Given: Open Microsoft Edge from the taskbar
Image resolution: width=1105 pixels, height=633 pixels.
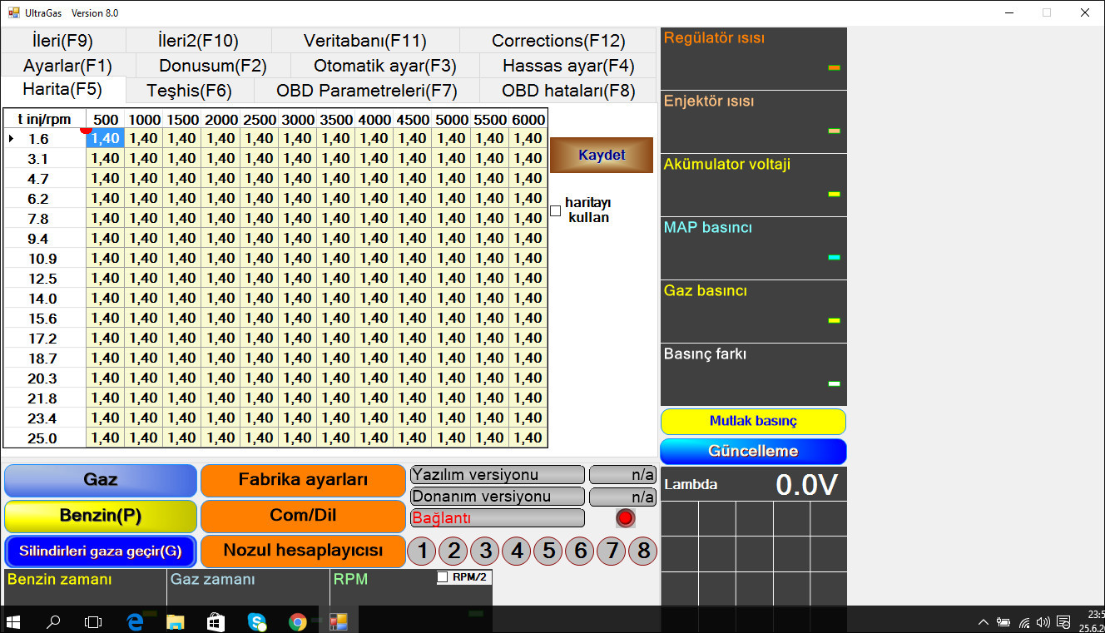Looking at the screenshot, I should coord(135,621).
